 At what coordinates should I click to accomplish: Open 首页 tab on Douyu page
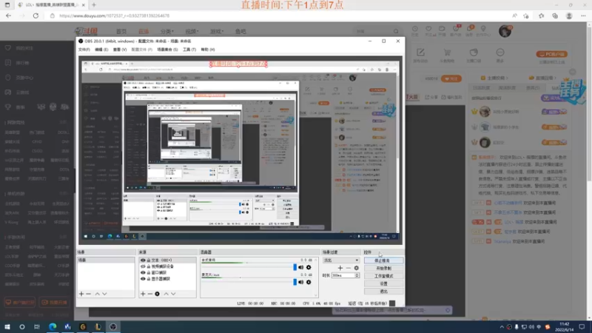coord(121,31)
